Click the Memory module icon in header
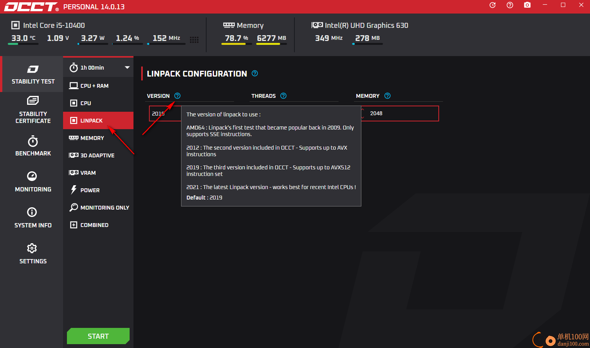This screenshot has height=348, width=590. tap(229, 25)
